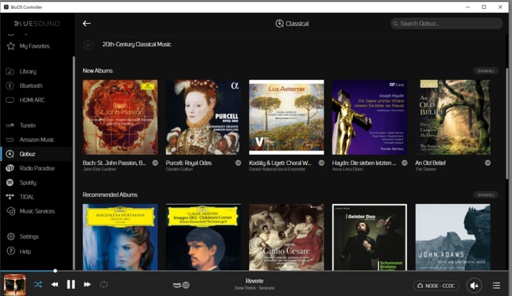Open the Library section
This screenshot has height=296, width=512.
28,72
